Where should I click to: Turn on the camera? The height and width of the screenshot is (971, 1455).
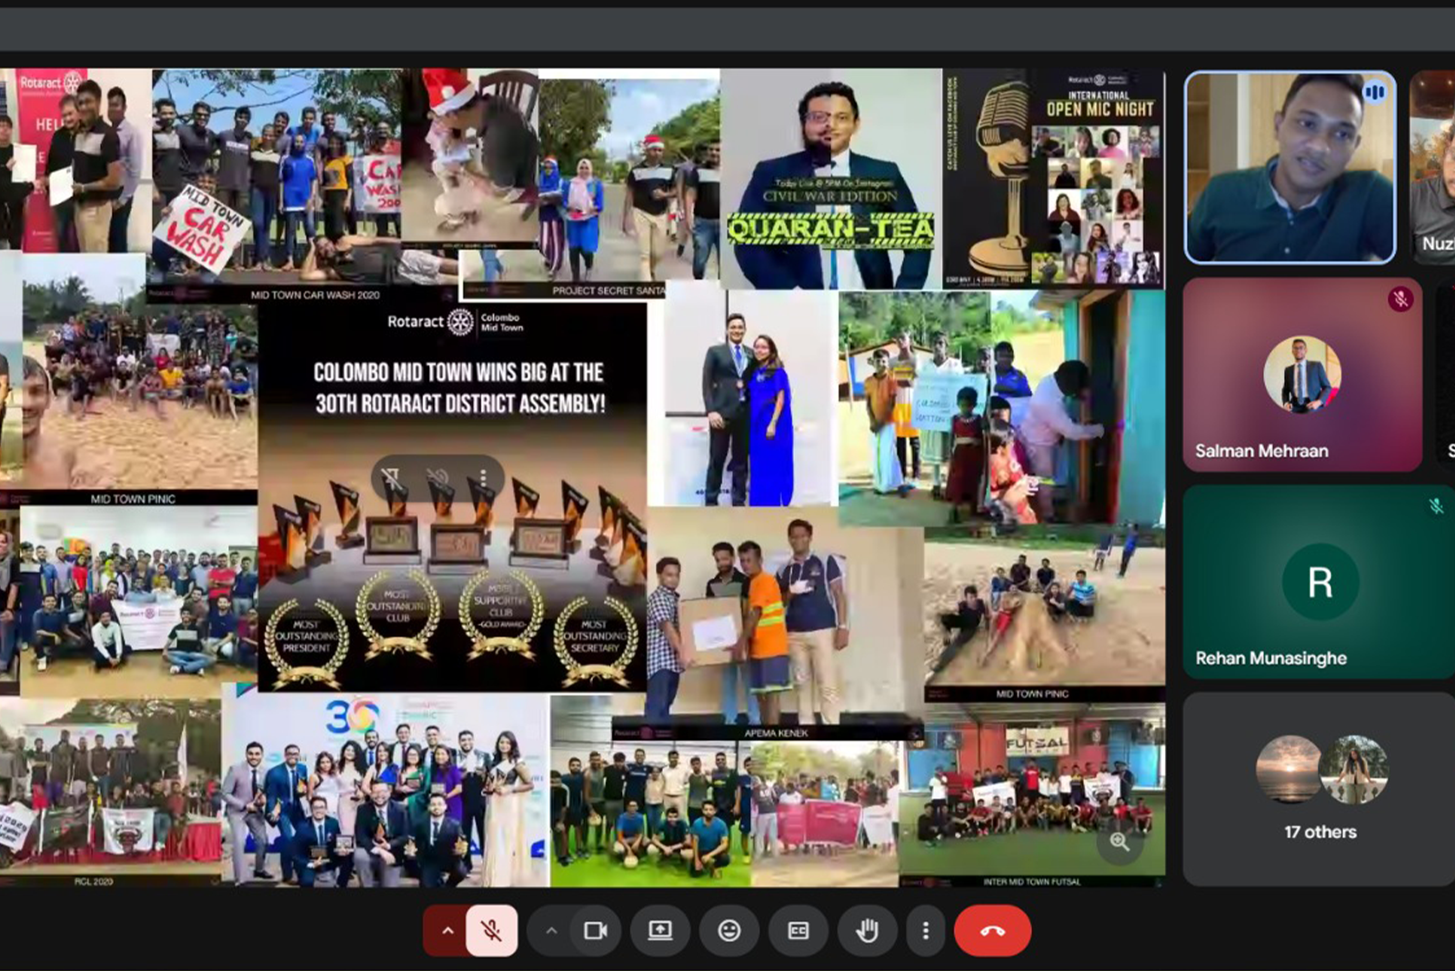click(596, 930)
